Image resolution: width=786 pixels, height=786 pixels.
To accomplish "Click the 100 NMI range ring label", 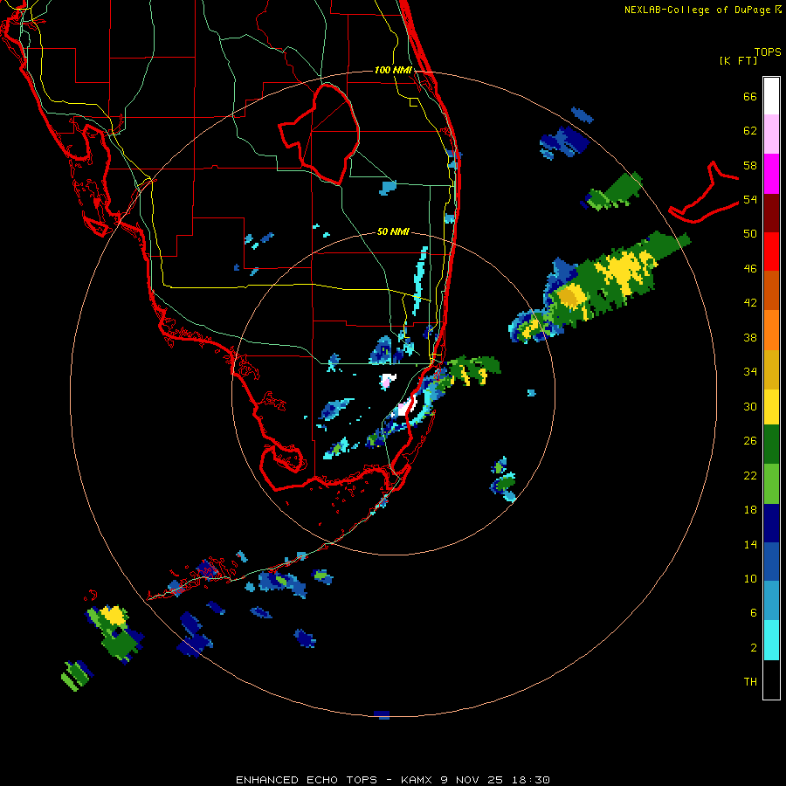I will pos(393,70).
